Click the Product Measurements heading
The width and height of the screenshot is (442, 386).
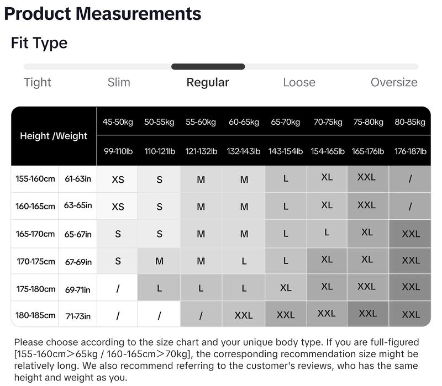tap(103, 13)
